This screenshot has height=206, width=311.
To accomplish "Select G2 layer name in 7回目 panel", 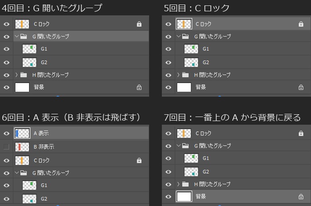I will [x=206, y=172].
